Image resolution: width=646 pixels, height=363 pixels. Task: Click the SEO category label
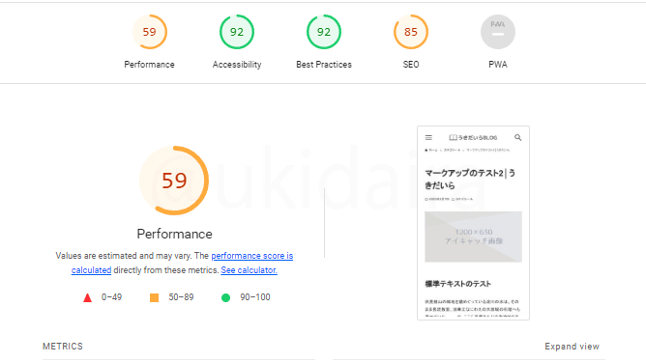pos(411,65)
